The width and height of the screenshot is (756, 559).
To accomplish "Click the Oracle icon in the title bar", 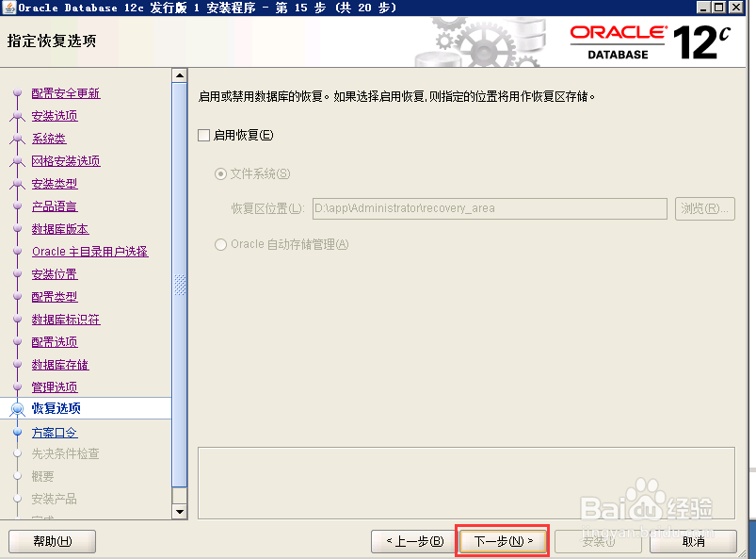I will [10, 8].
